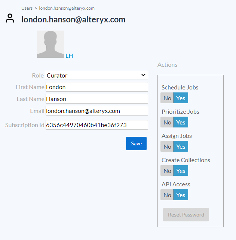Enable Prioritize Jobs with Yes
The width and height of the screenshot is (236, 240).
pos(181,122)
